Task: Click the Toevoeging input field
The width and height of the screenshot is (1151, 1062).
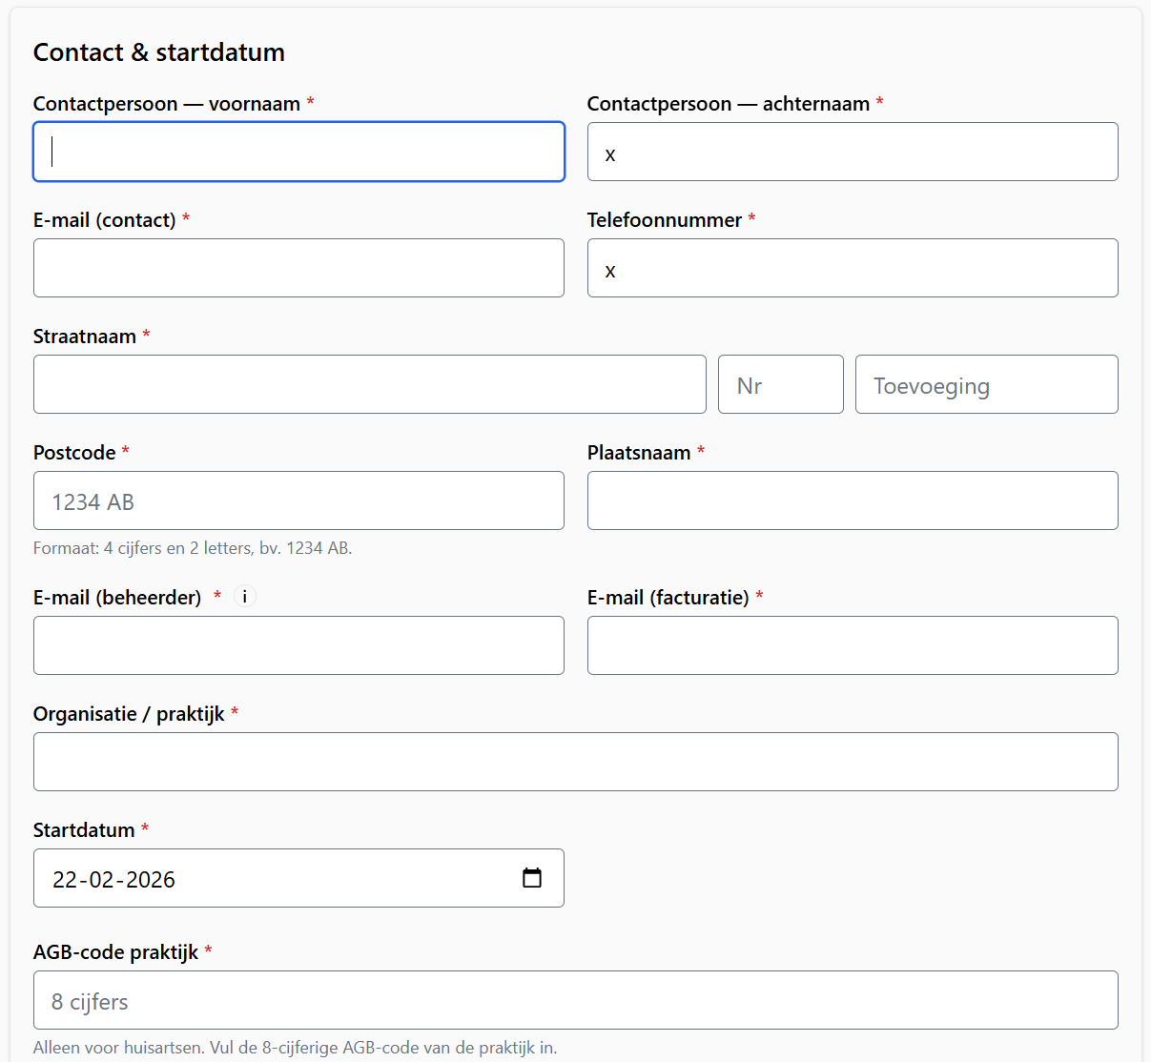Action: click(x=986, y=384)
